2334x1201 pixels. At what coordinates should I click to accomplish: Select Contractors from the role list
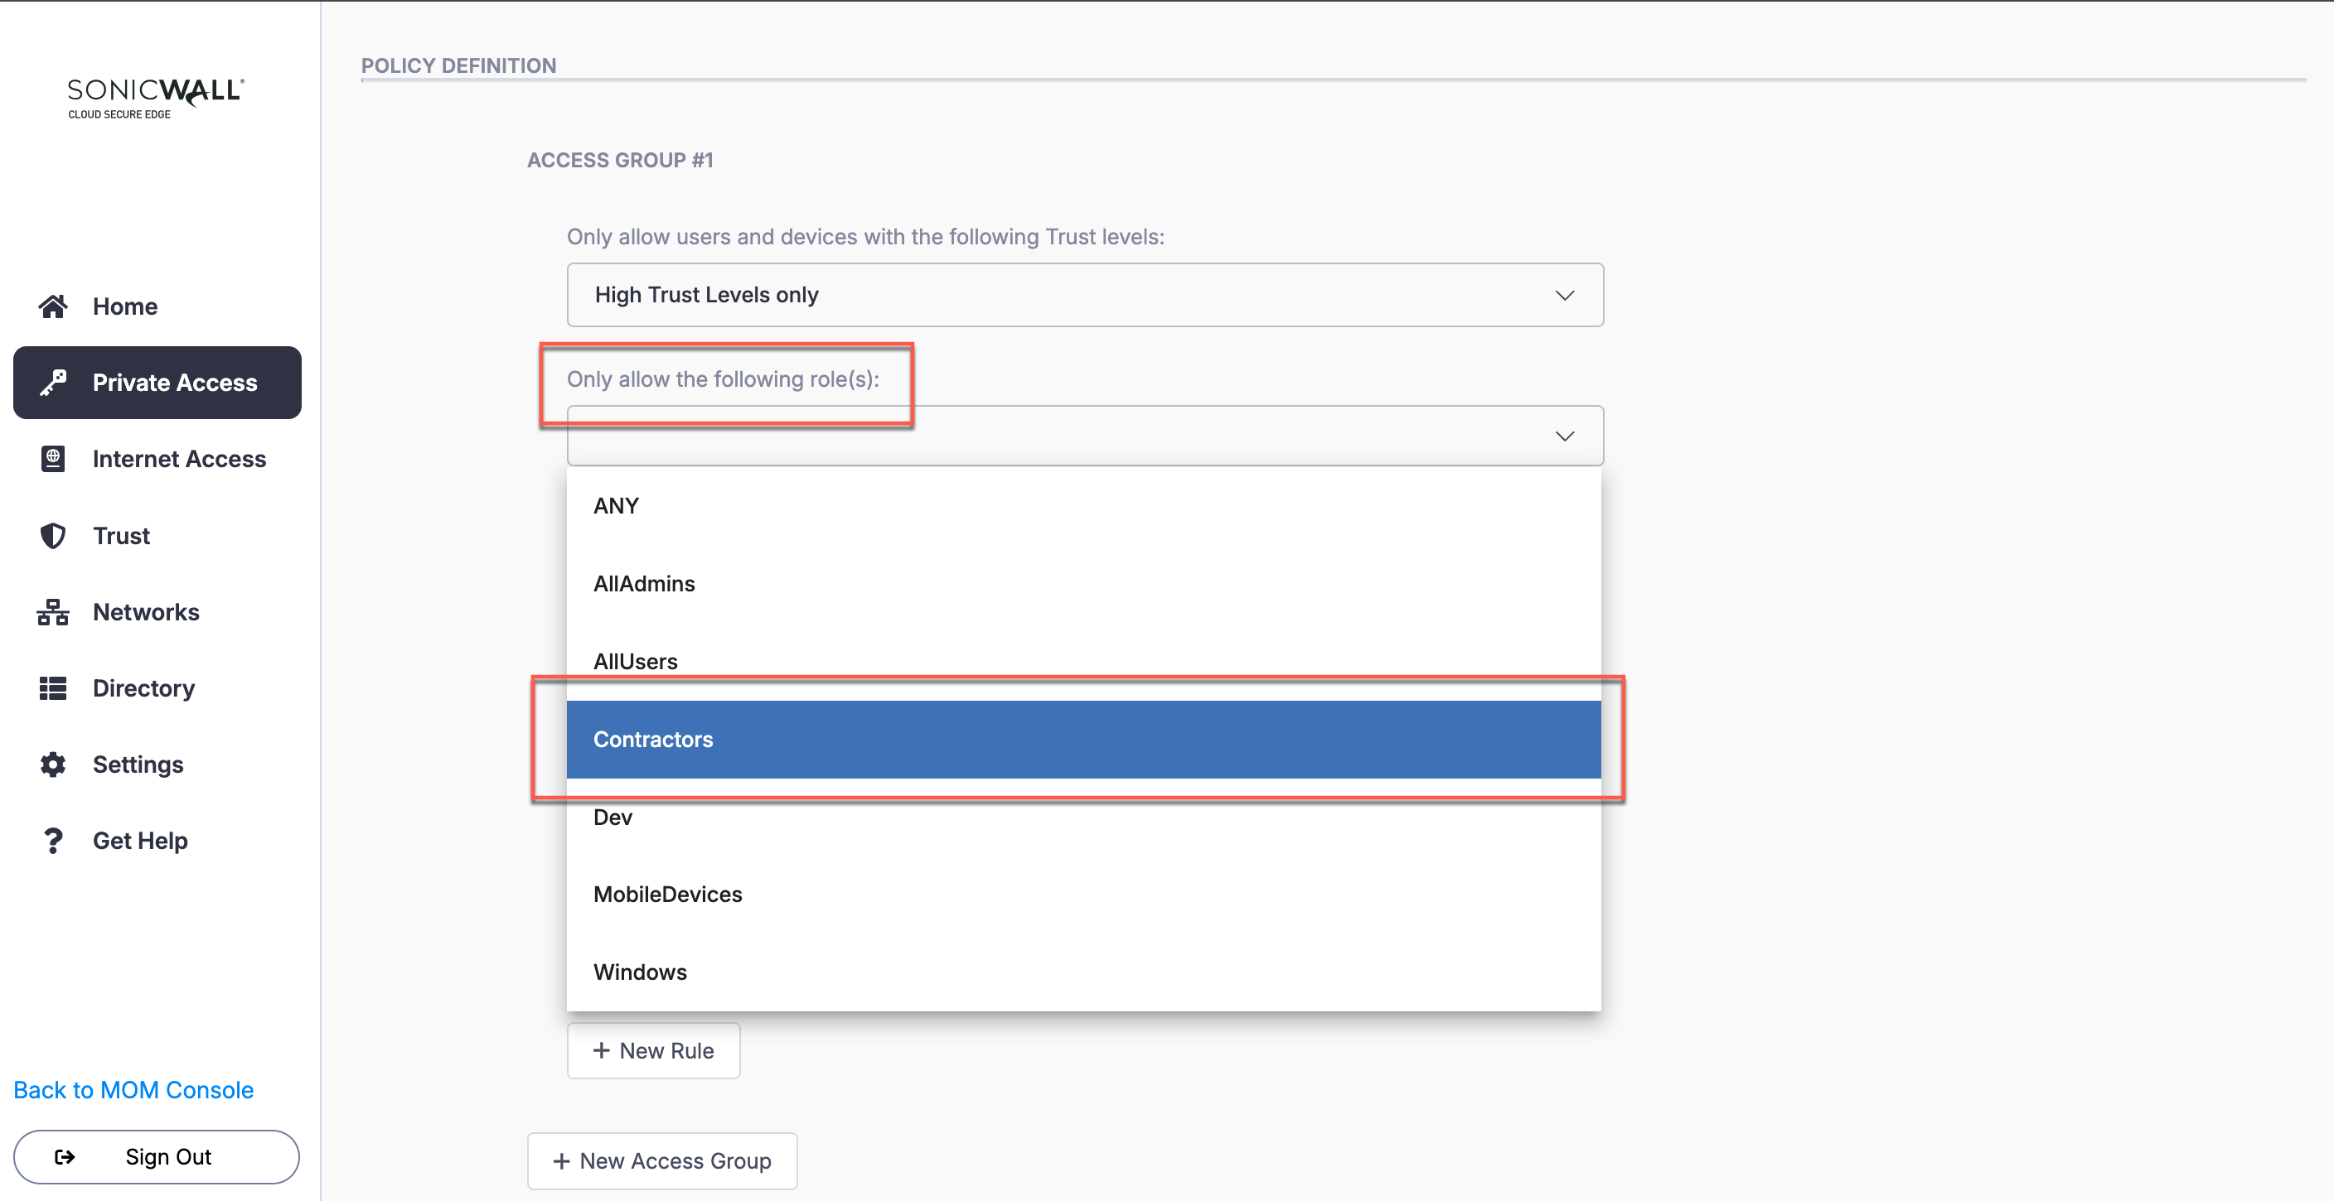coord(1082,739)
